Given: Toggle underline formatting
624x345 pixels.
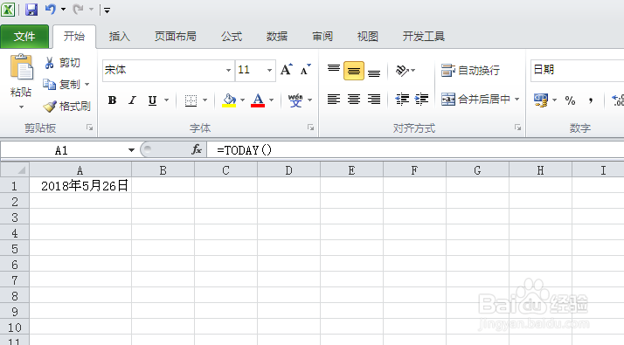Looking at the screenshot, I should point(152,100).
